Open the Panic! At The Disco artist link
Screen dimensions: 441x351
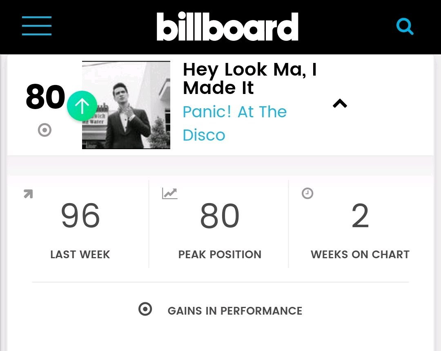tap(235, 123)
